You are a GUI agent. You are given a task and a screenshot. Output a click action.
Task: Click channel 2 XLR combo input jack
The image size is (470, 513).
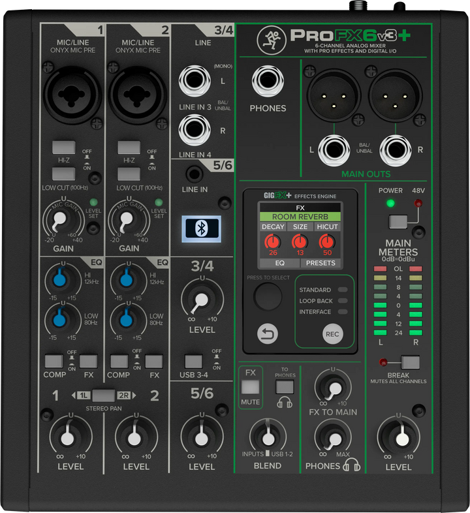tap(138, 95)
